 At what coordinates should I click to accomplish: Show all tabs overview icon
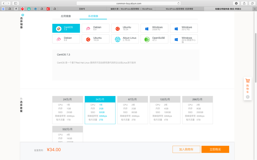click(252, 3)
